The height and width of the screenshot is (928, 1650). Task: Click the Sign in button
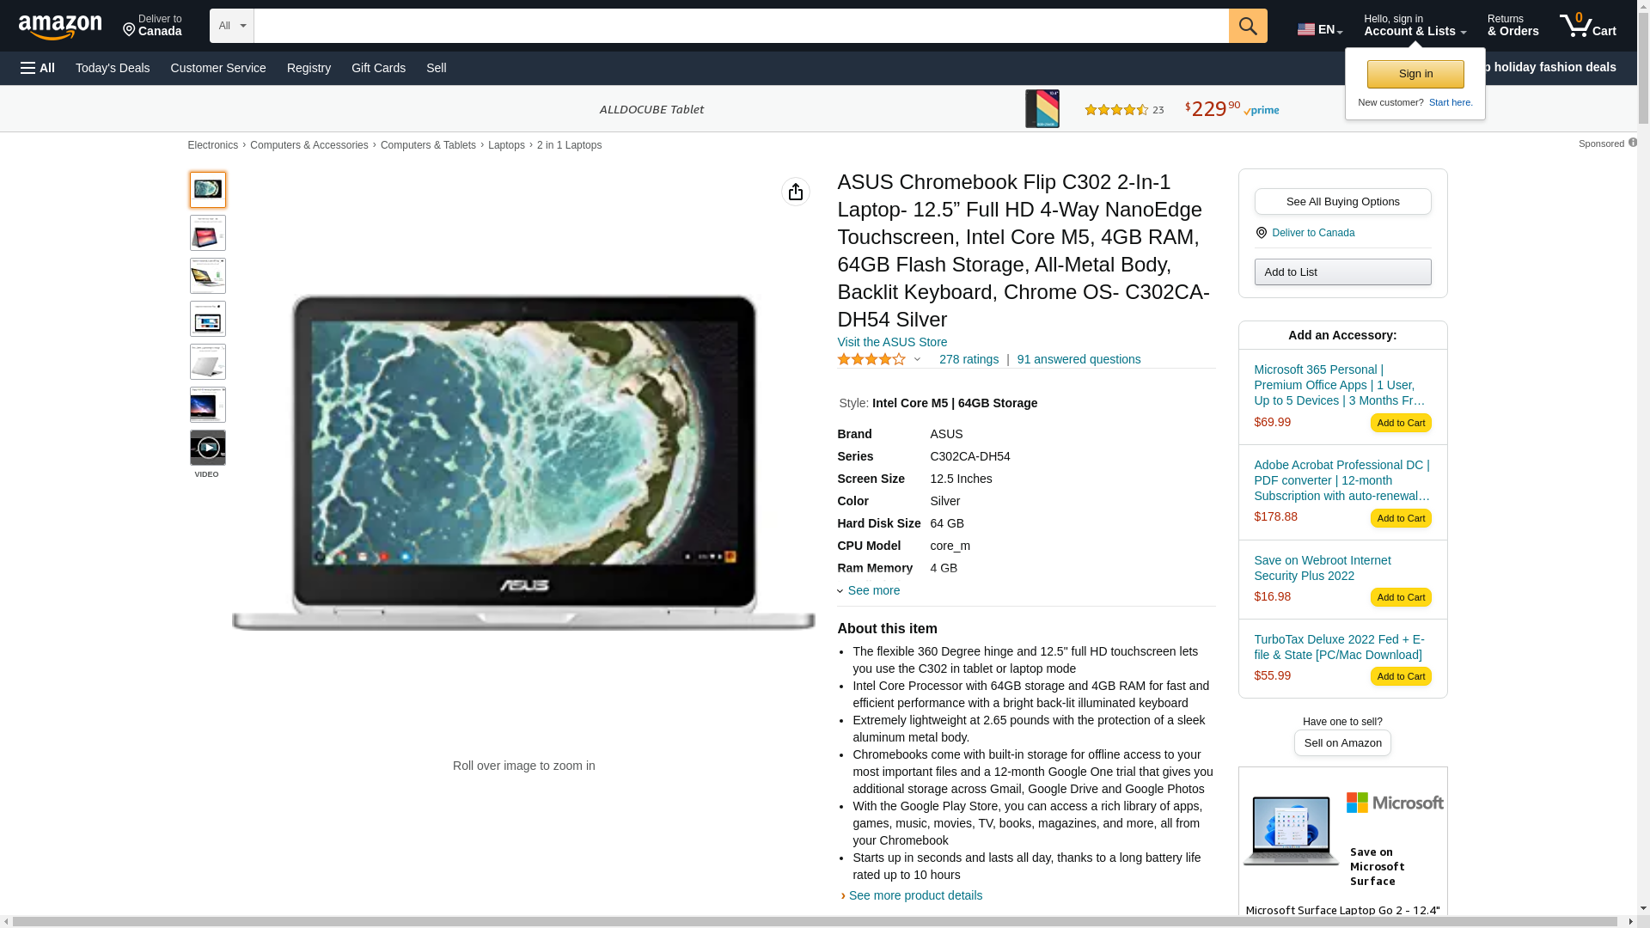point(1415,74)
